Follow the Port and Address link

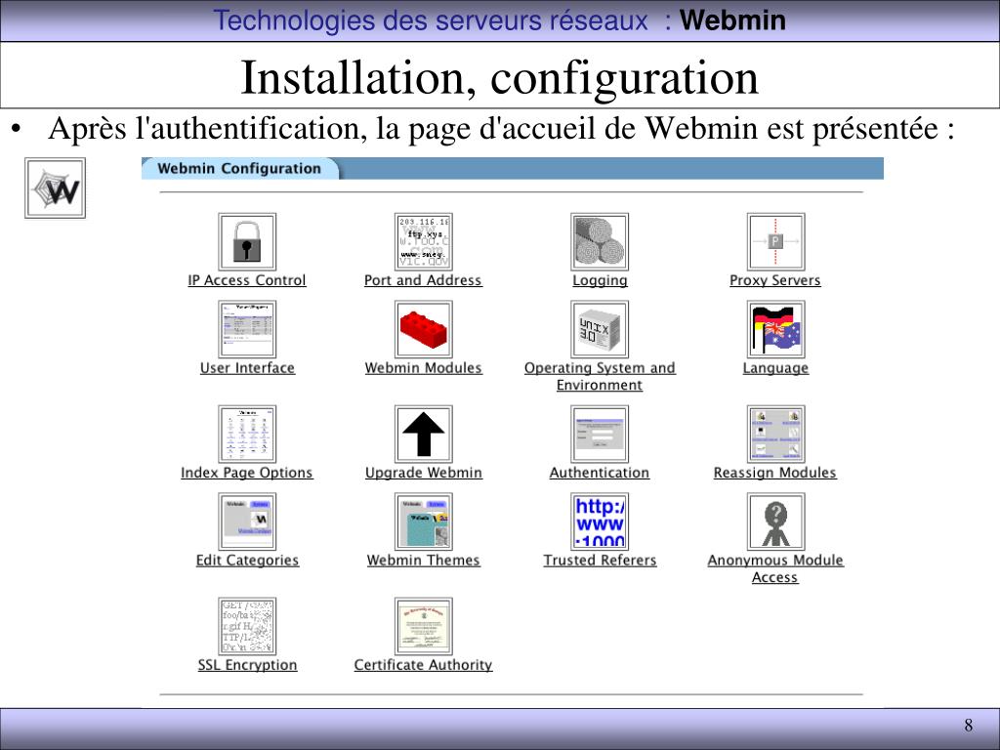[423, 280]
